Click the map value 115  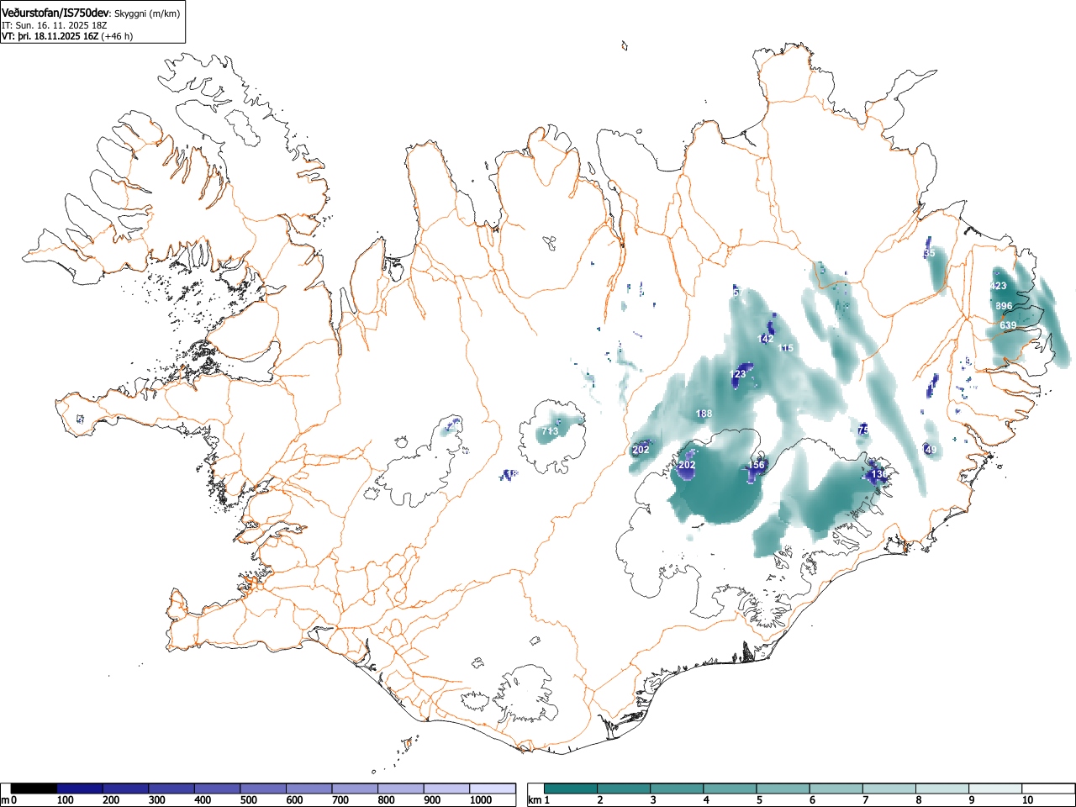786,348
